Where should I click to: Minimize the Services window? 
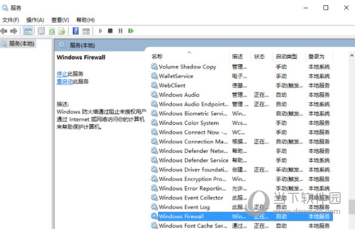tap(305, 8)
